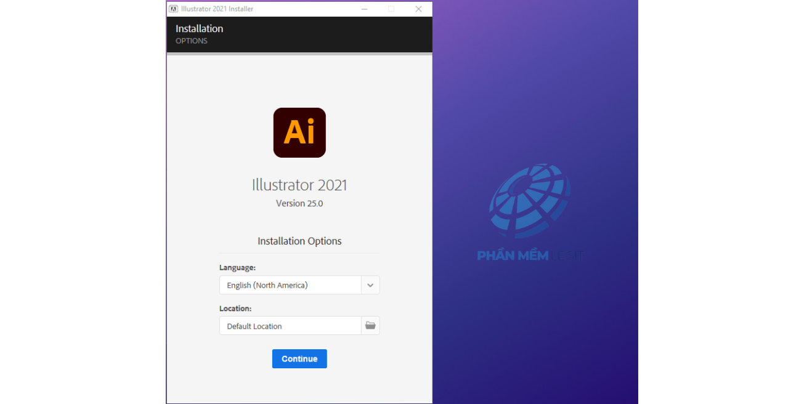This screenshot has width=804, height=404.
Task: Click the Language: label
Action: click(x=237, y=268)
